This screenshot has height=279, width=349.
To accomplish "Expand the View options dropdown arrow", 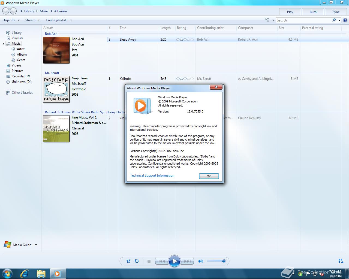I will pyautogui.click(x=273, y=20).
